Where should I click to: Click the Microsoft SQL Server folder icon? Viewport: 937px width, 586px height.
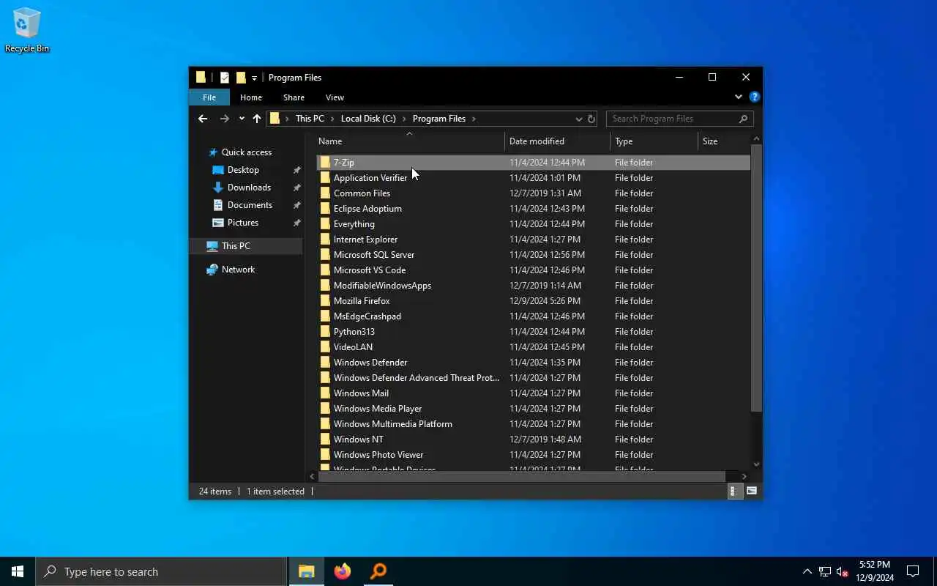click(x=325, y=255)
